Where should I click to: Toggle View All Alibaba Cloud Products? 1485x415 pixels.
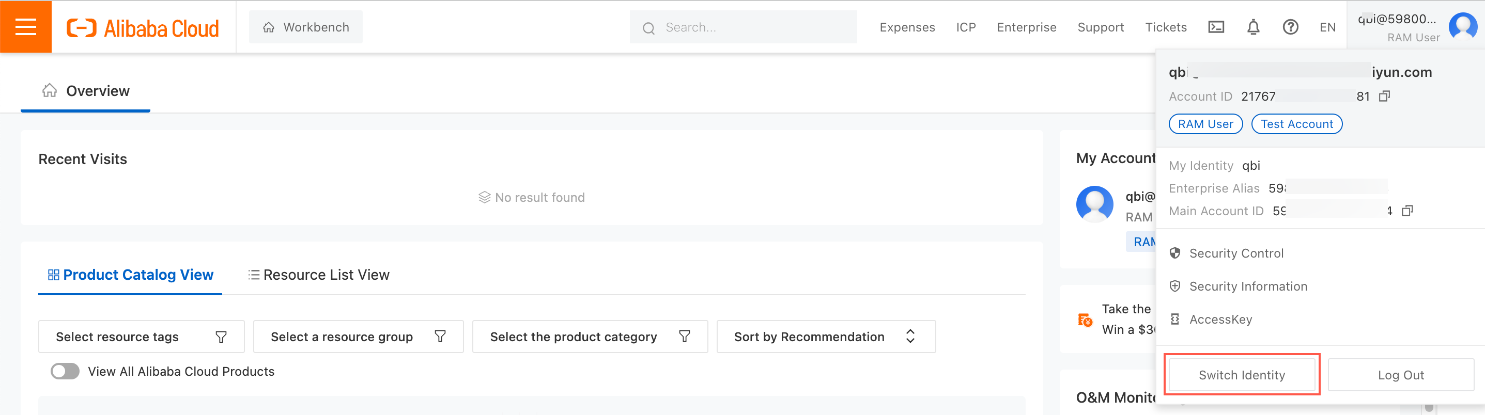click(x=65, y=371)
